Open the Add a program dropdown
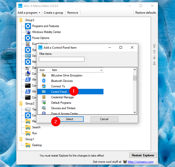The height and width of the screenshot is (167, 175). pyautogui.click(x=29, y=13)
